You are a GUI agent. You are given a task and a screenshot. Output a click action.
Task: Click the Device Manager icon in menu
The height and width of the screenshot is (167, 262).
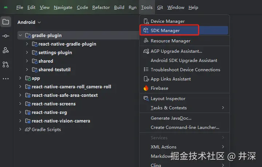point(146,21)
